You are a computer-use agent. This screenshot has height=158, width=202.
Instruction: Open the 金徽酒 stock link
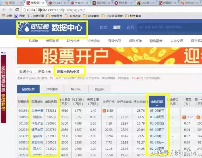[37, 136]
